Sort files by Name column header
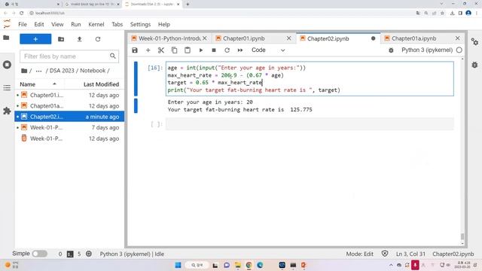Image resolution: width=482 pixels, height=271 pixels. click(x=38, y=84)
